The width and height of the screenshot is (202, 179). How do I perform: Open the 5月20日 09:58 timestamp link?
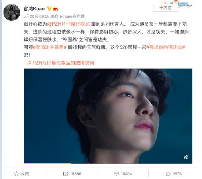click(x=37, y=16)
